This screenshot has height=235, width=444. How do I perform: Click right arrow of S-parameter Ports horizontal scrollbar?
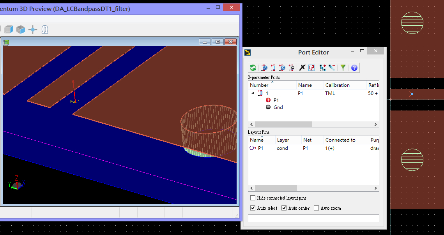click(376, 125)
